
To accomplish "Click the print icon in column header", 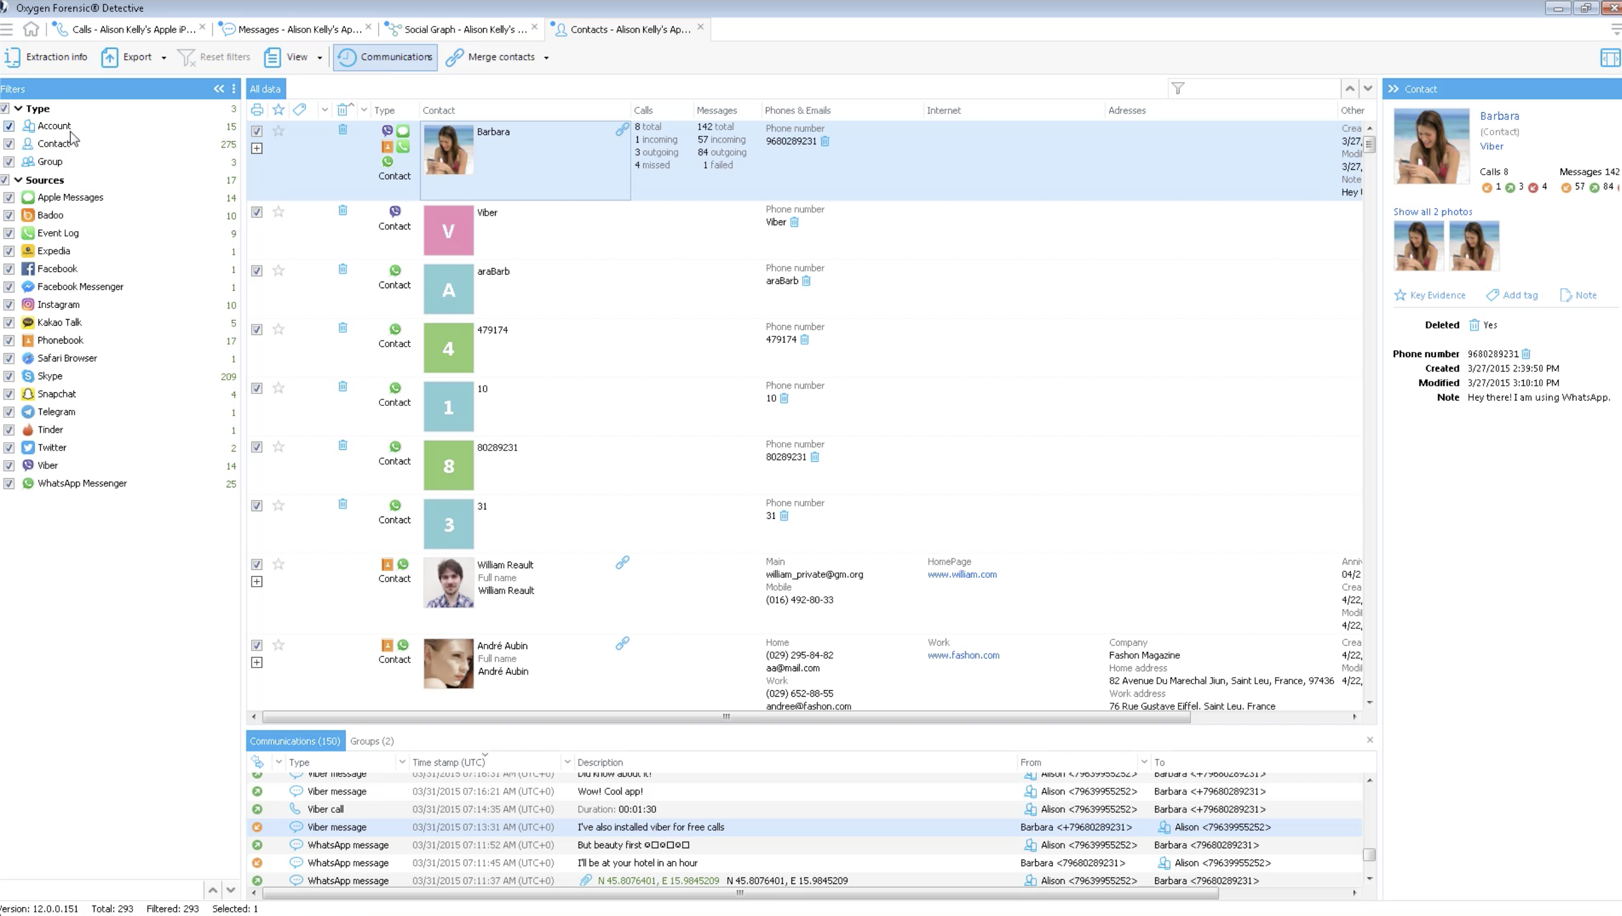I will pos(257,110).
